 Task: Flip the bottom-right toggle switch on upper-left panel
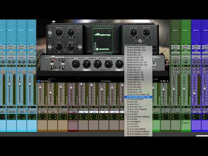(80, 47)
